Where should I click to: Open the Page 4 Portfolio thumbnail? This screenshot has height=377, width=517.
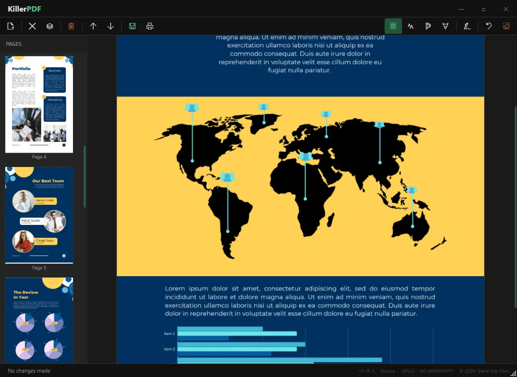[39, 104]
